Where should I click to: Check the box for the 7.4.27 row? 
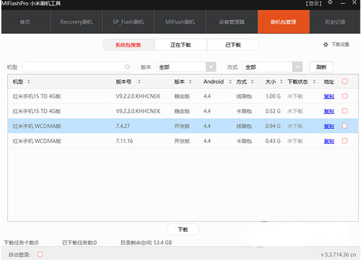point(345,126)
